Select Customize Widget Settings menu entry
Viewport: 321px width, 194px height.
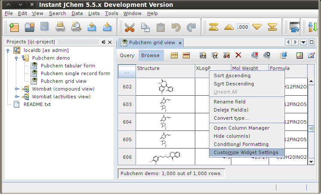[246, 152]
